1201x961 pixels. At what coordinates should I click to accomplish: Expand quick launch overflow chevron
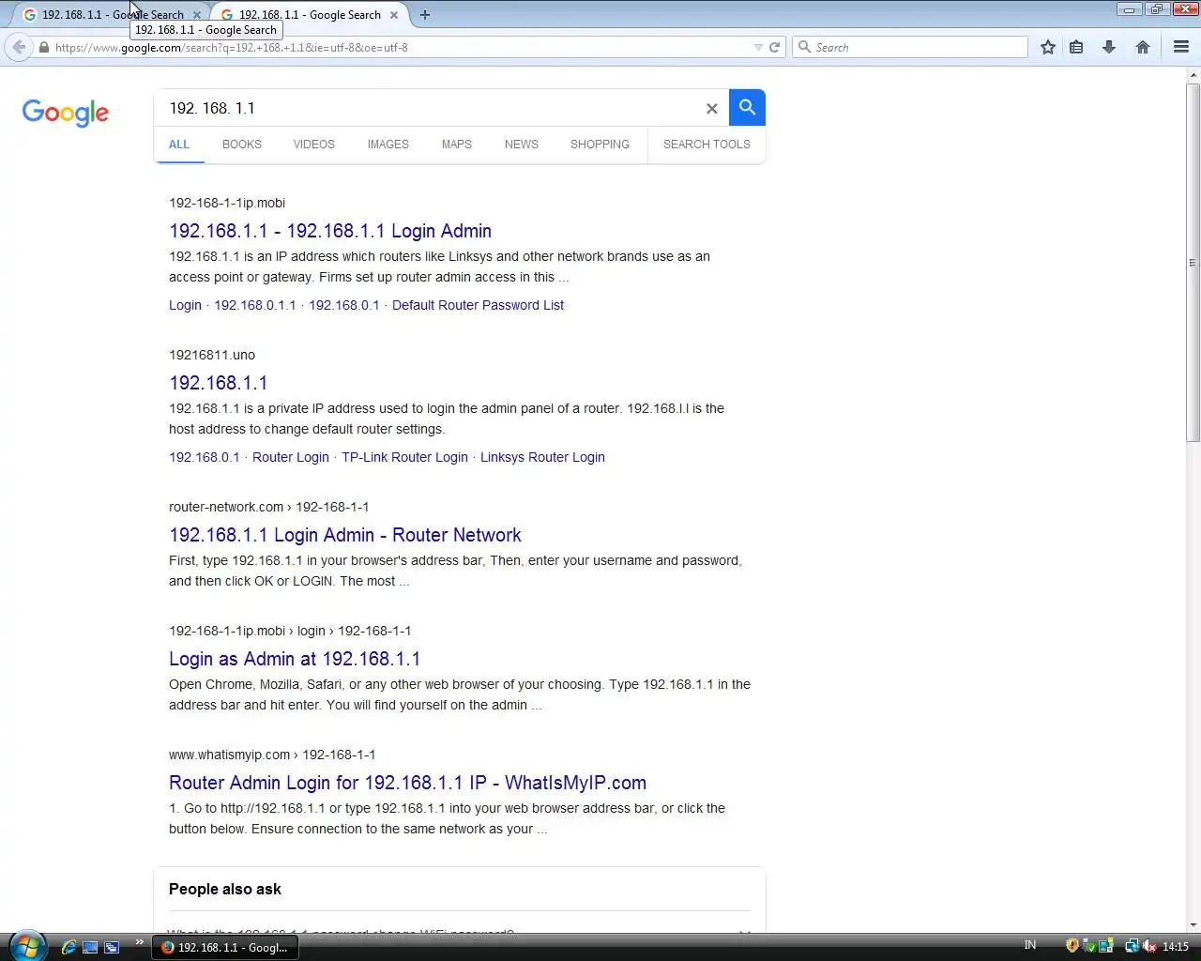coord(140,941)
